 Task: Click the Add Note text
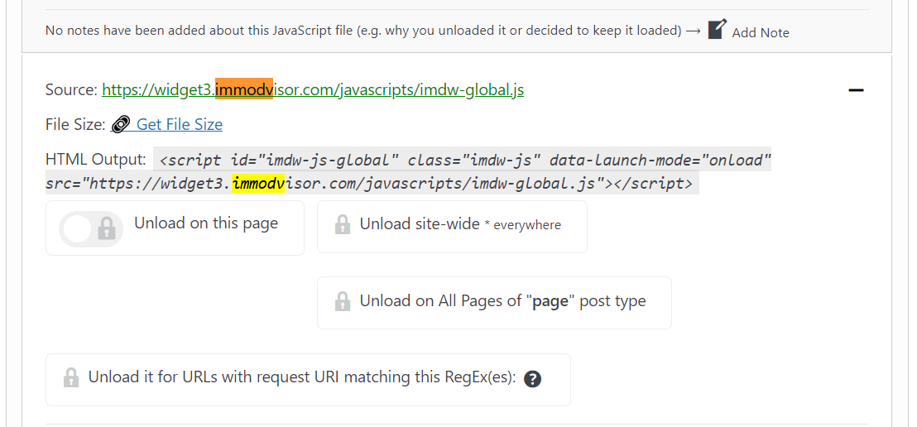[761, 33]
